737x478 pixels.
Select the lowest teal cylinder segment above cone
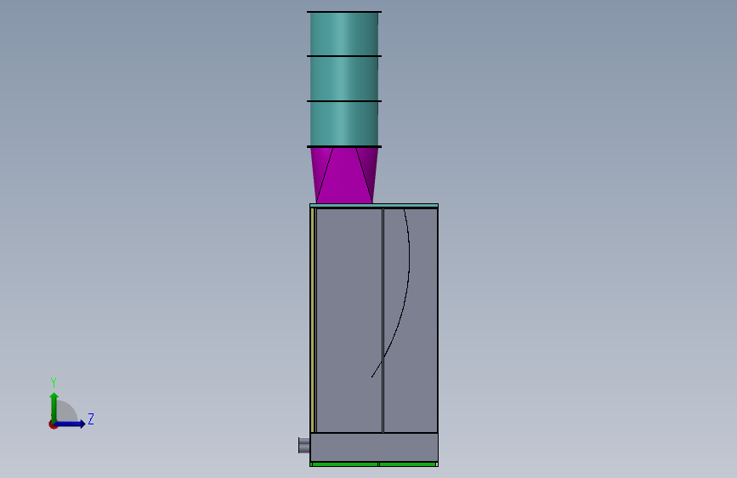pos(344,123)
